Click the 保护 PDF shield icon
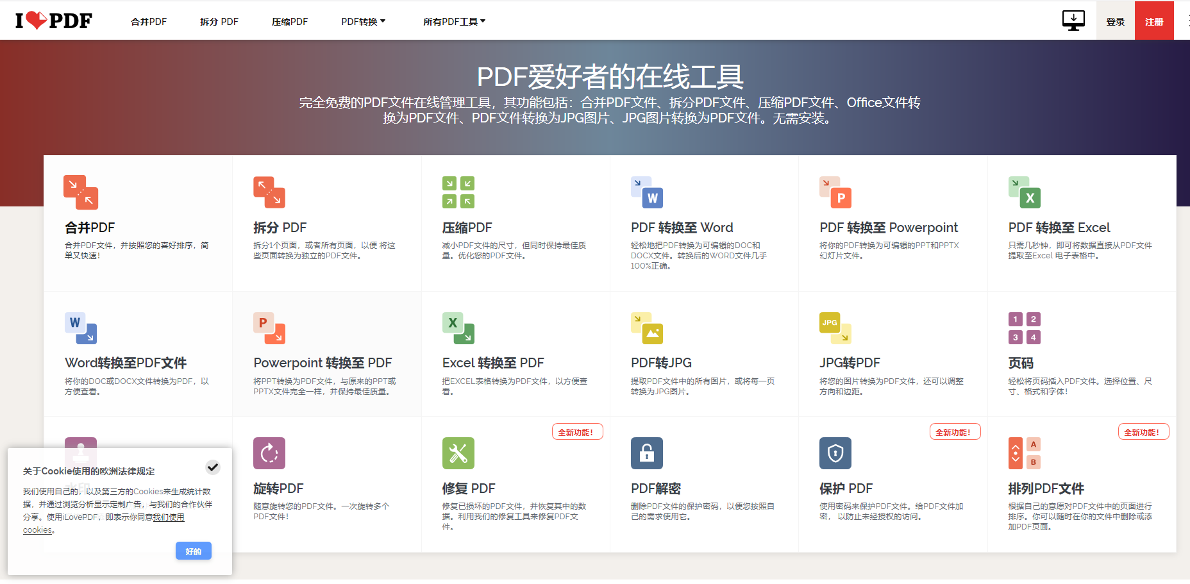 (x=835, y=453)
